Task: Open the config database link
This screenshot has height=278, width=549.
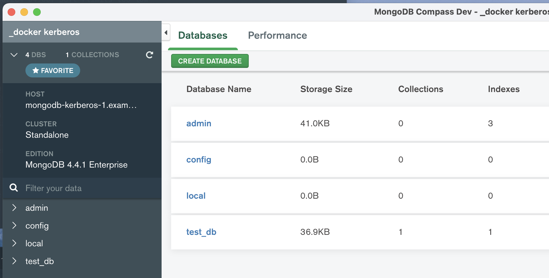Action: coord(199,160)
